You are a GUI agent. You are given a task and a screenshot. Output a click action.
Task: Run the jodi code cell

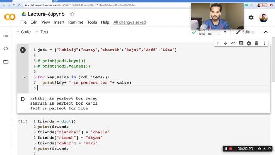pos(23,50)
